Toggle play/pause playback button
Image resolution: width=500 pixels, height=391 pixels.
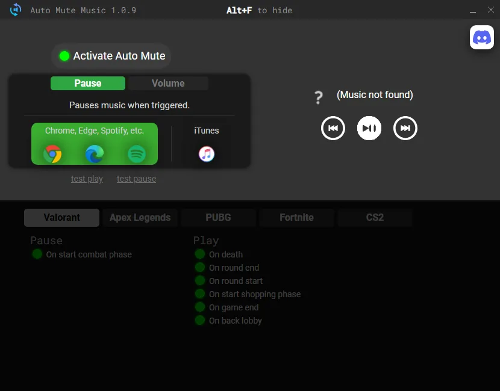[x=369, y=128]
